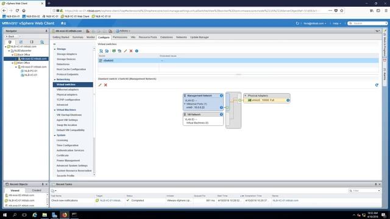390x219 pixels.
Task: Open the vSphere Home icon menu
Action: pyautogui.click(x=63, y=23)
